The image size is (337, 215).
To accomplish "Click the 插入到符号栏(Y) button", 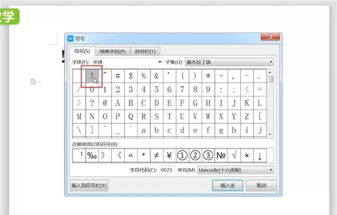I will click(x=89, y=185).
